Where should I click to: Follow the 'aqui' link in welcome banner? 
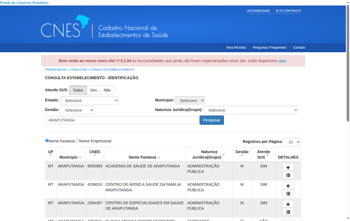point(282,61)
